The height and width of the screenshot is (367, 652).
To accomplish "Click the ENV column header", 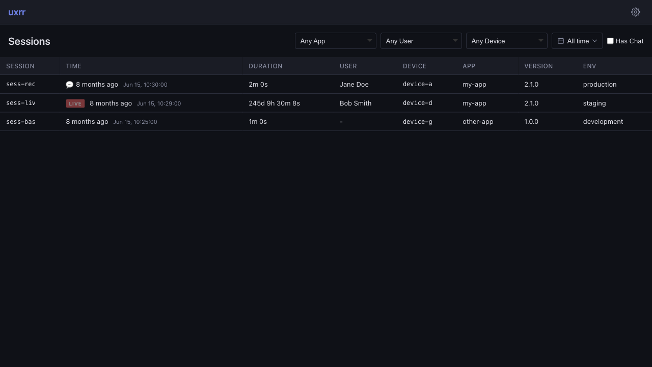I will (589, 66).
